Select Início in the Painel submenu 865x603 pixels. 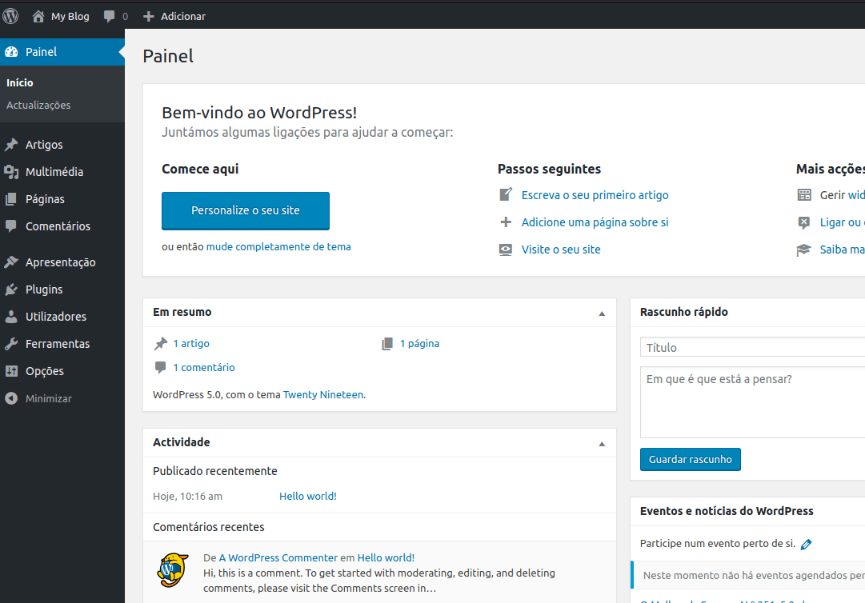coord(20,82)
